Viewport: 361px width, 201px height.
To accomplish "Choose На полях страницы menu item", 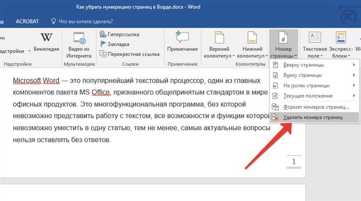I will [x=314, y=86].
